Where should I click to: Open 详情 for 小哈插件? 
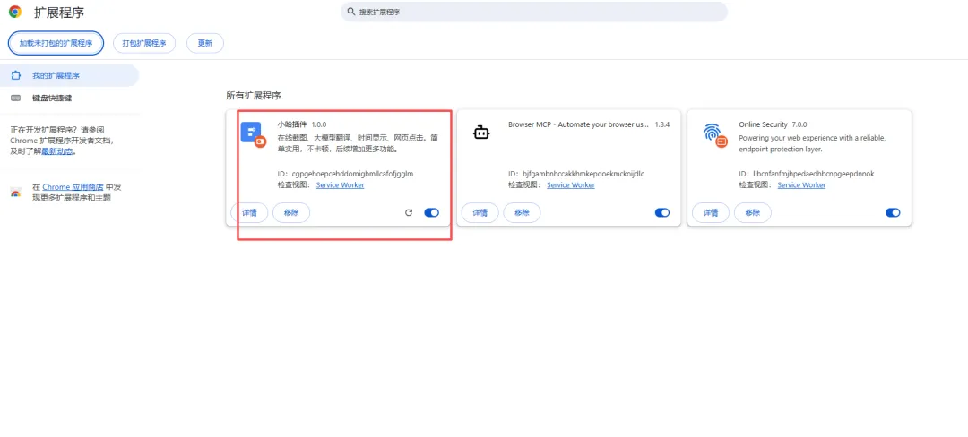[x=249, y=212]
